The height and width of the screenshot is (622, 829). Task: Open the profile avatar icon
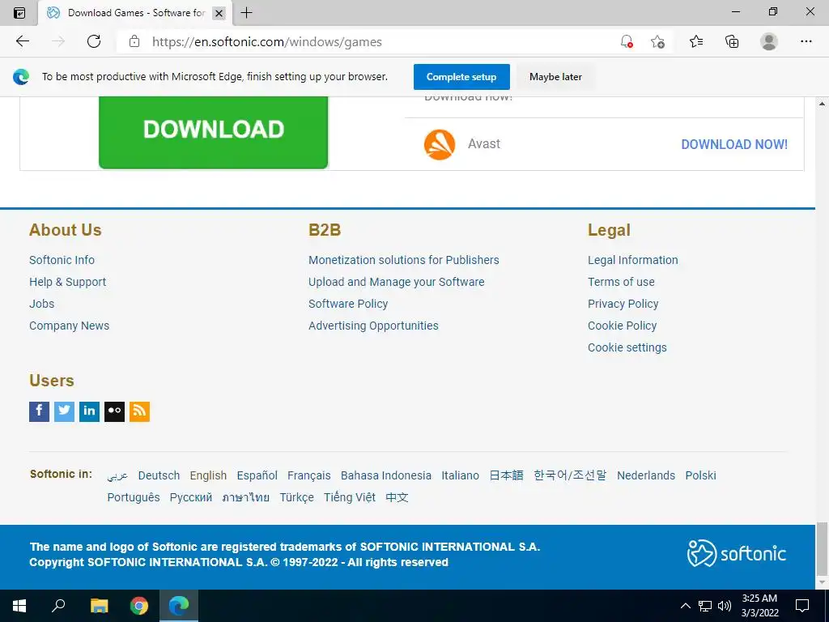coord(769,41)
